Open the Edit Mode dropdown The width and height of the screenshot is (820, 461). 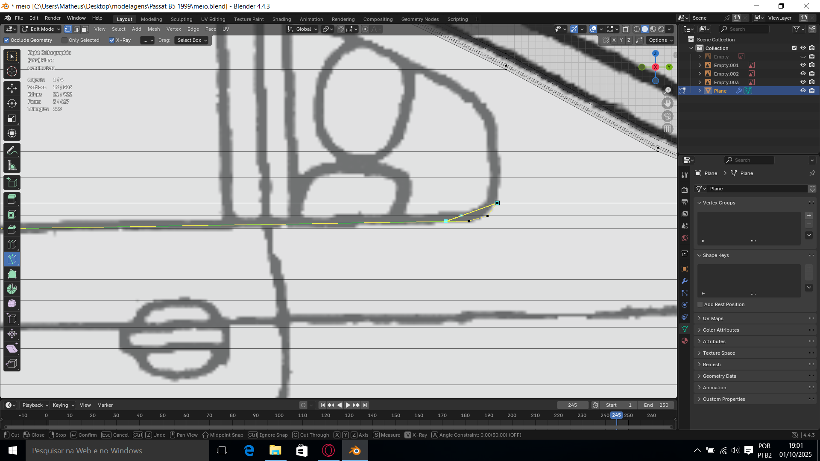[41, 29]
